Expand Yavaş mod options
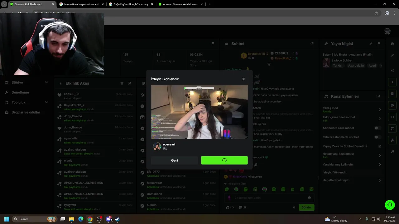 click(380, 110)
